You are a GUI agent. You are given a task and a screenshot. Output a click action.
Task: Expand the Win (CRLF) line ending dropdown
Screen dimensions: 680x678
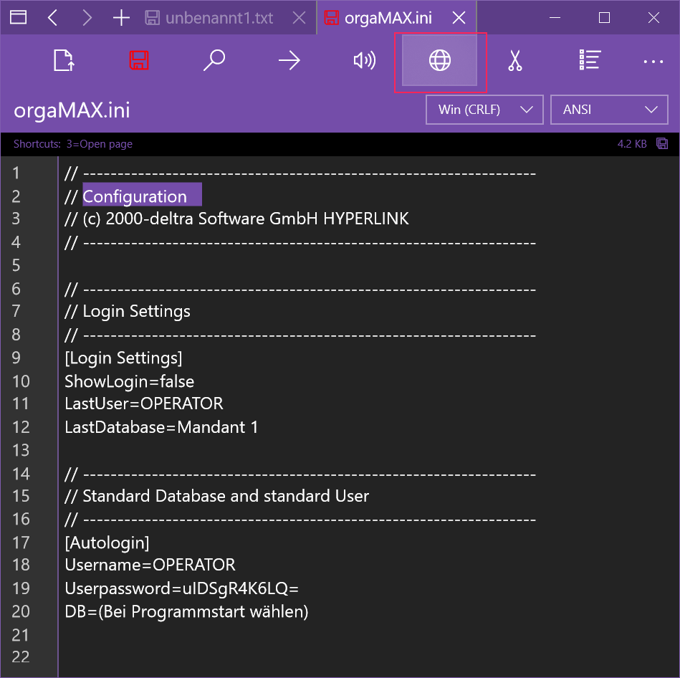(x=484, y=110)
